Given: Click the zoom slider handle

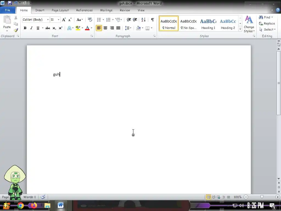Looking at the screenshot, I should click(x=262, y=197).
